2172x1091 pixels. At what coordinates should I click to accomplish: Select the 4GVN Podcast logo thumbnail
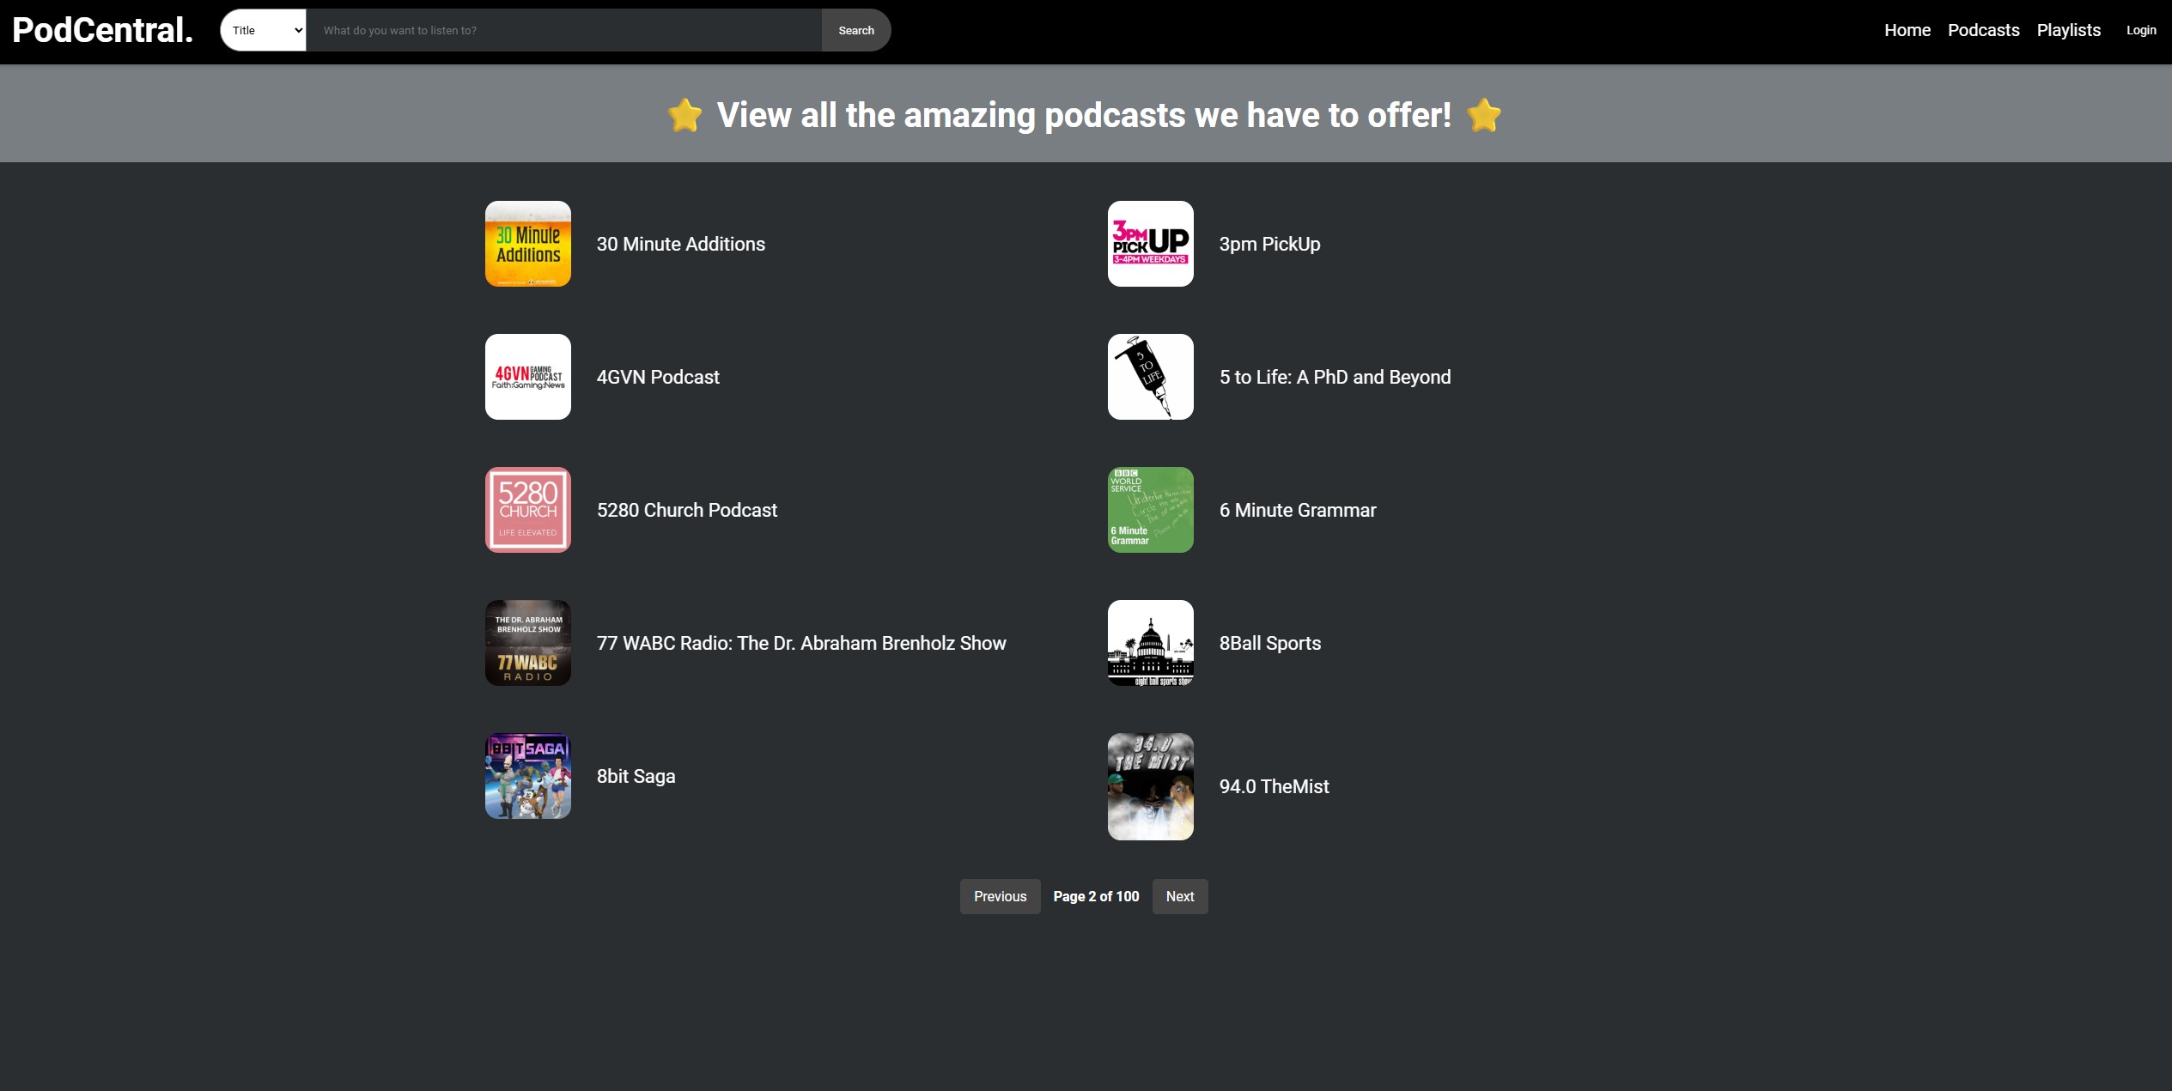(x=527, y=377)
